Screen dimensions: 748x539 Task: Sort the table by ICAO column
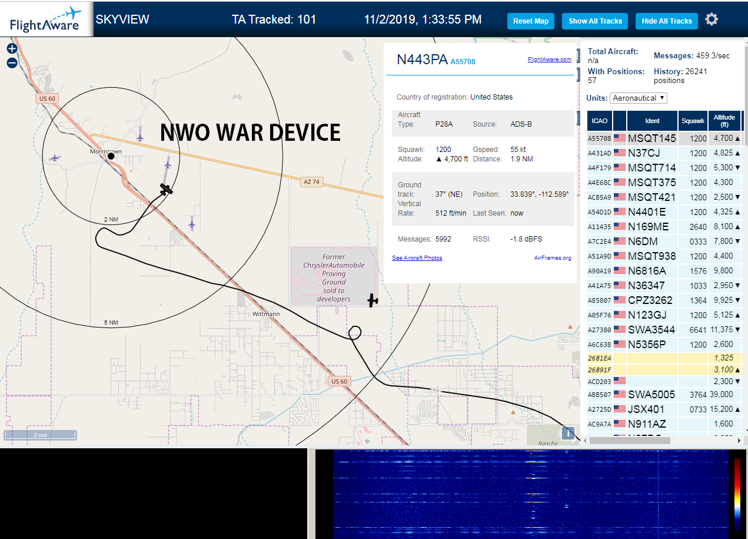tap(600, 121)
